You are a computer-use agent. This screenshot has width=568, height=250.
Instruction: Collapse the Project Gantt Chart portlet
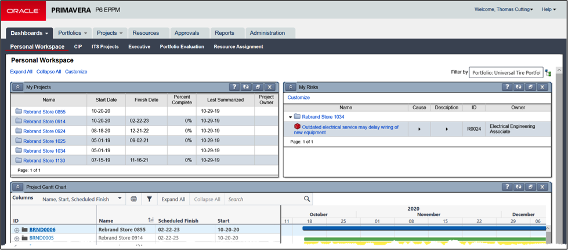18,187
